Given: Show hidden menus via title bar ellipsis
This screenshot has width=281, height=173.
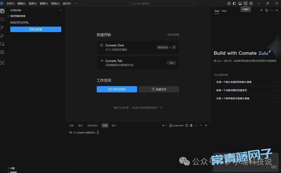Looking at the screenshot, I should click(76, 3).
